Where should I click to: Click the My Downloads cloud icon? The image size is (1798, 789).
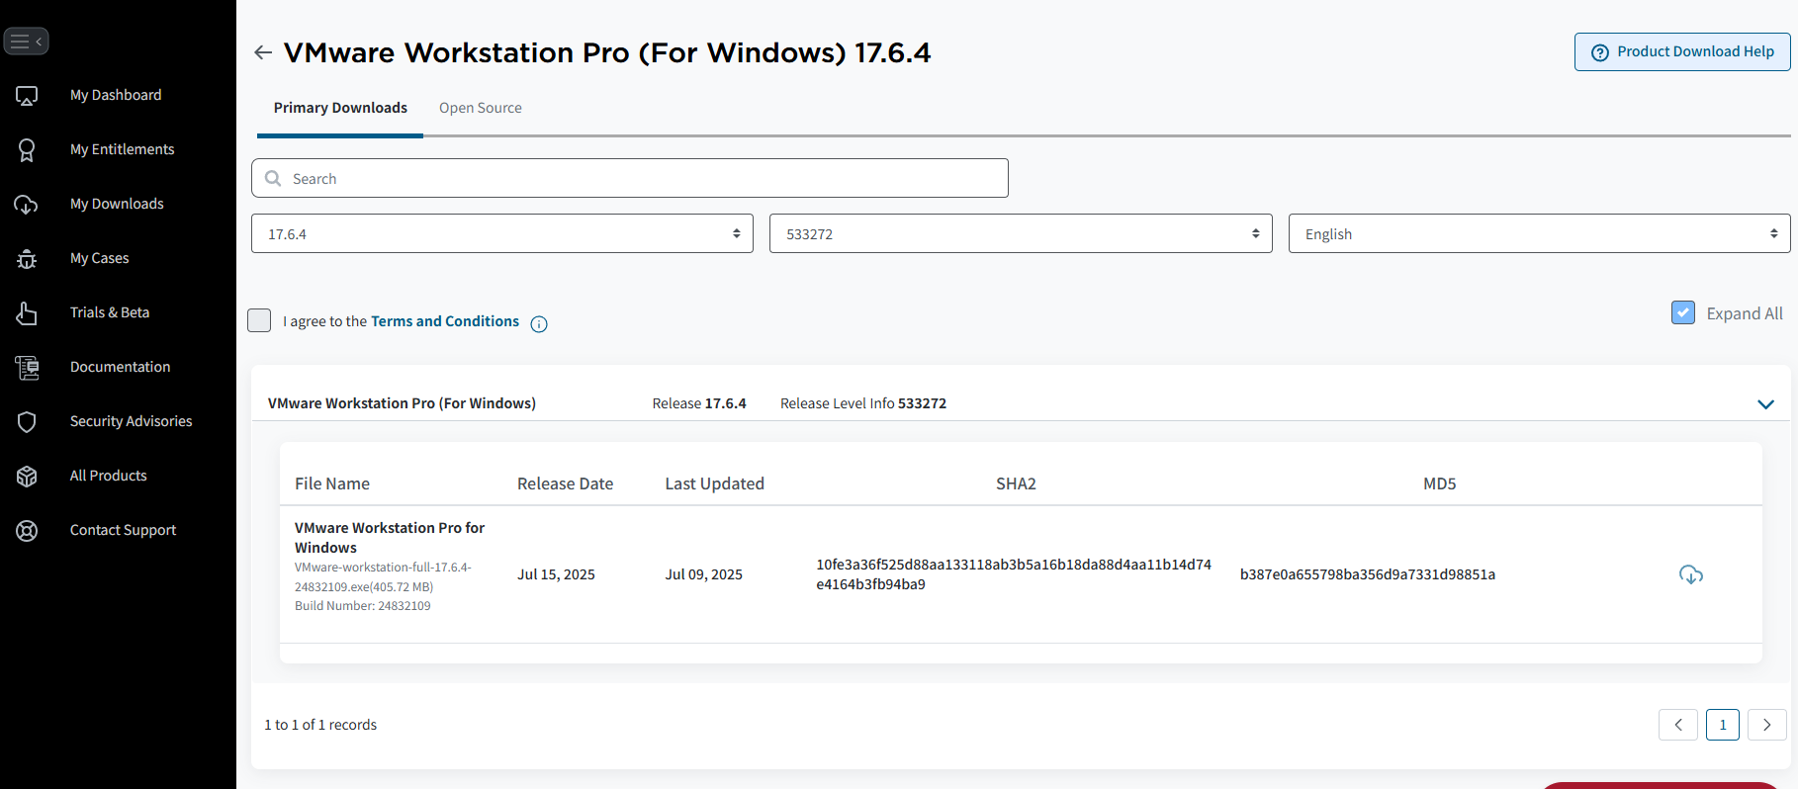(x=27, y=205)
